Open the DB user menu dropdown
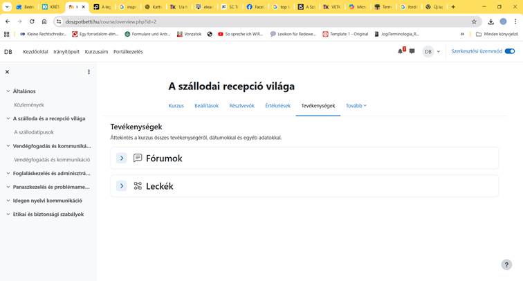 tap(432, 51)
